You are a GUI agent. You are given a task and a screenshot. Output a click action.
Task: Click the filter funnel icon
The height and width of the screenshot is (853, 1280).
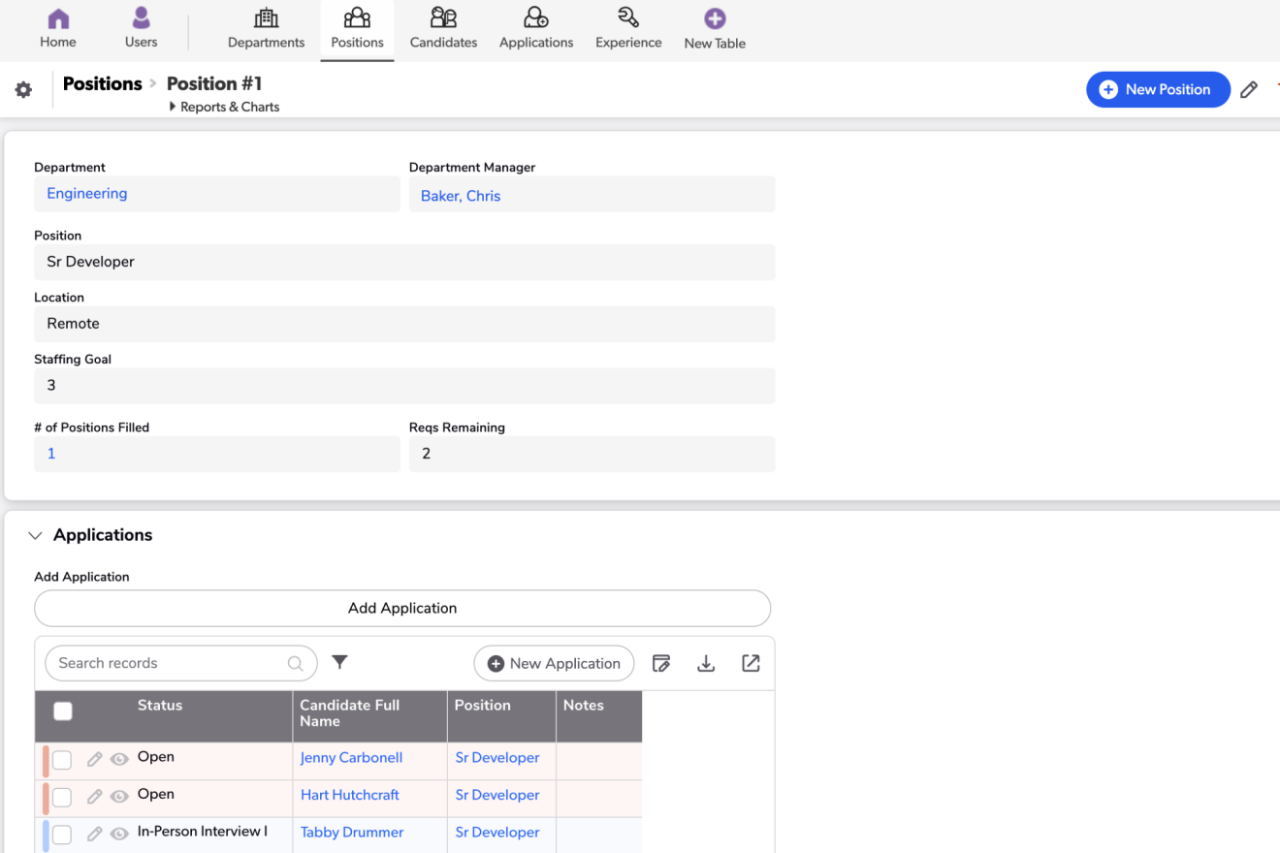click(x=339, y=662)
